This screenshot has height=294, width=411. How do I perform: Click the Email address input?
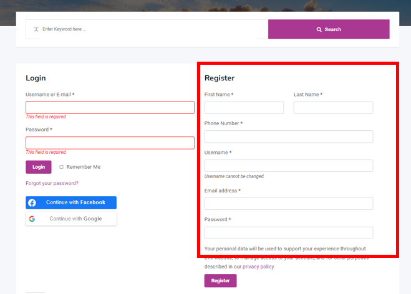(x=288, y=204)
